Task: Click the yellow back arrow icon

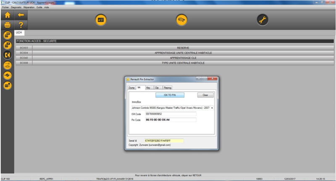Action: pyautogui.click(x=21, y=15)
